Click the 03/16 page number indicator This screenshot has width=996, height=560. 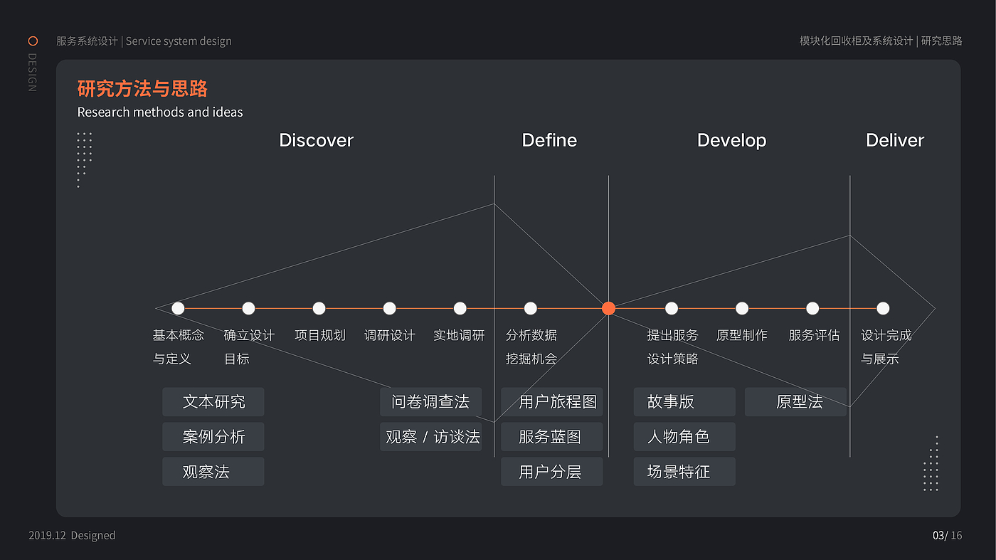(947, 535)
